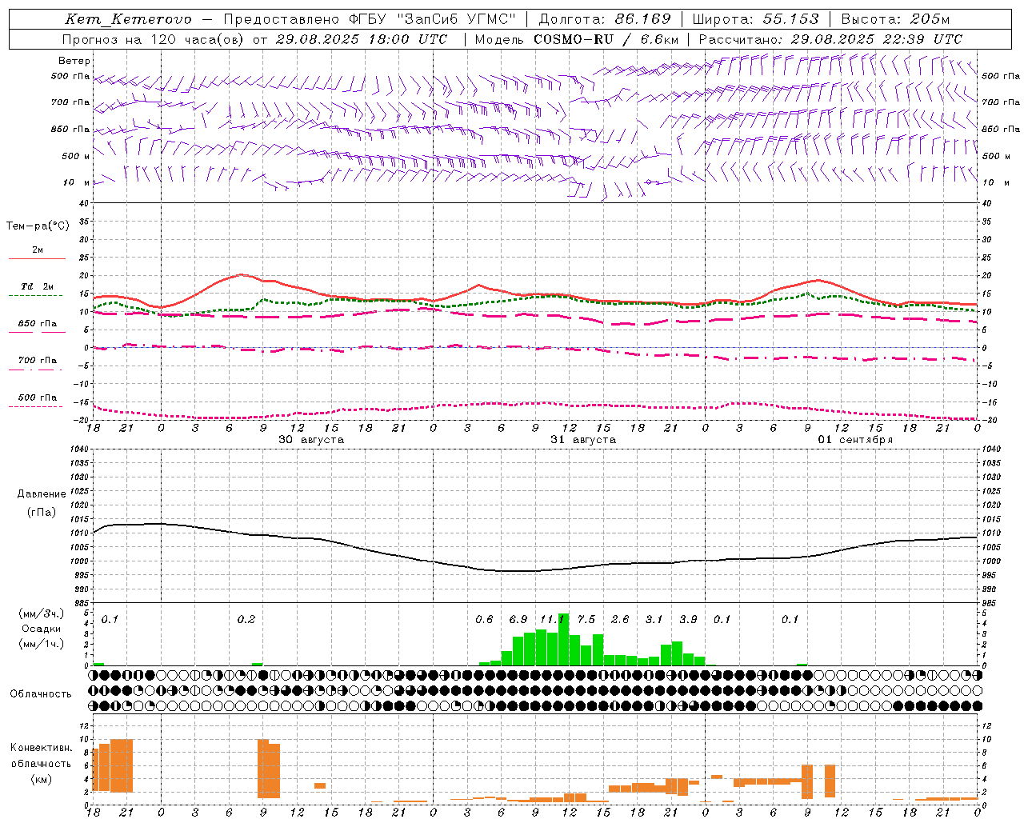The height and width of the screenshot is (819, 1024).
Task: Click the provider text ФГБУ "ЗапСиб УГМС"
Action: coord(432,19)
